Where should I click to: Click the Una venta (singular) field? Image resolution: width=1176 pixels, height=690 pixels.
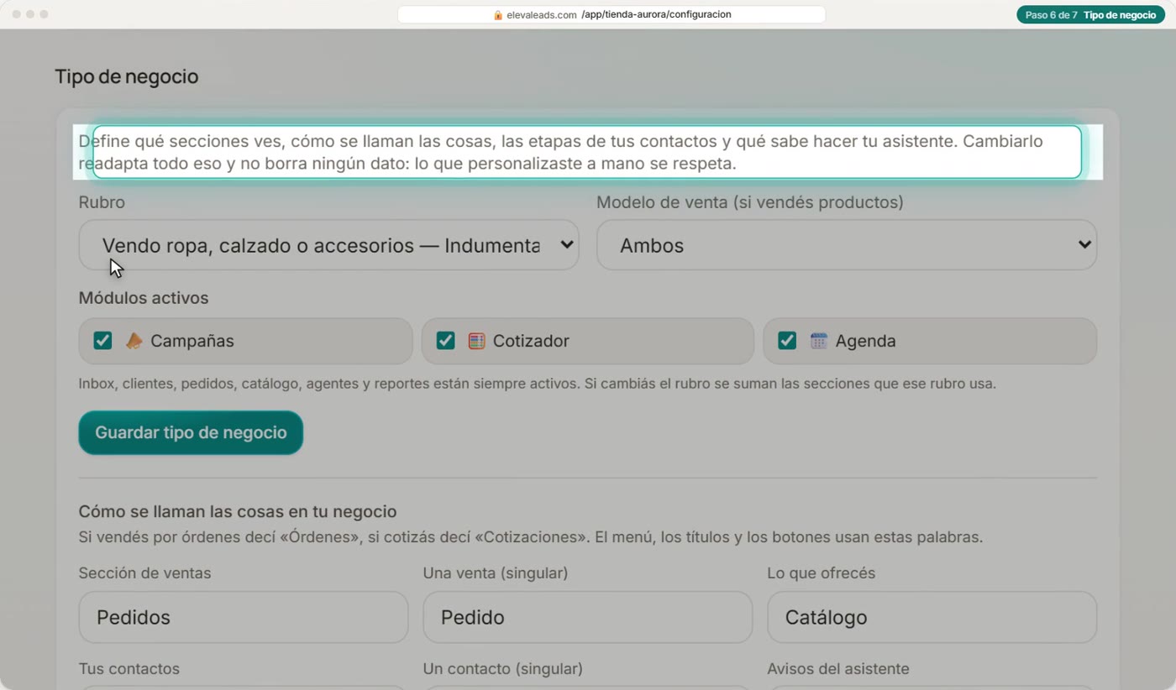click(588, 617)
